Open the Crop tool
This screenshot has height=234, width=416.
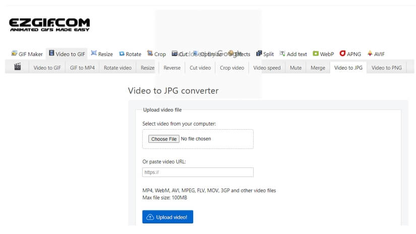[x=156, y=54]
